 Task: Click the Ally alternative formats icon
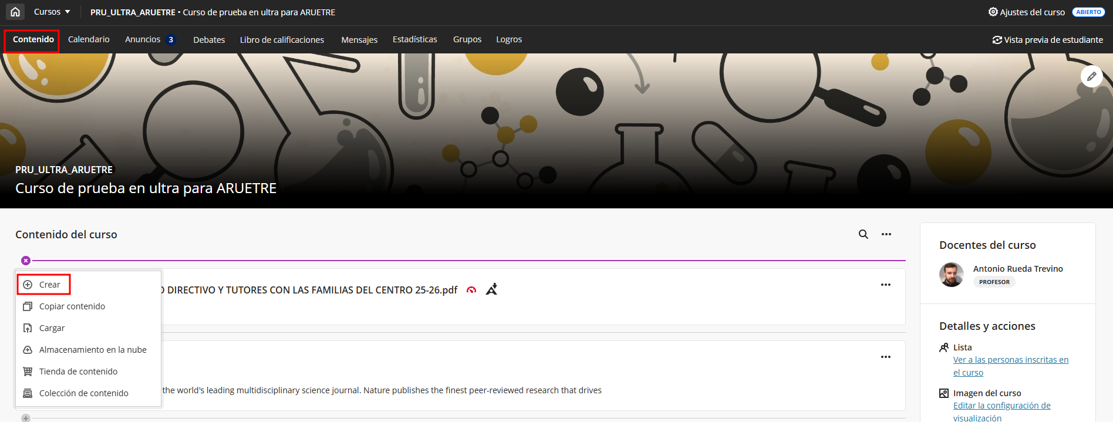tap(491, 289)
